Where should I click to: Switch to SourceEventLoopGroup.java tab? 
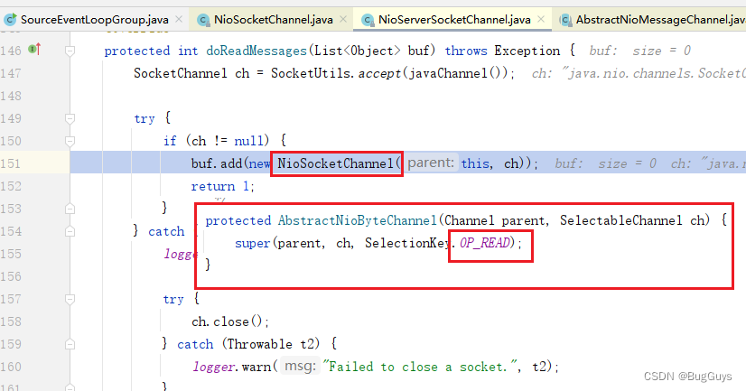coord(94,20)
